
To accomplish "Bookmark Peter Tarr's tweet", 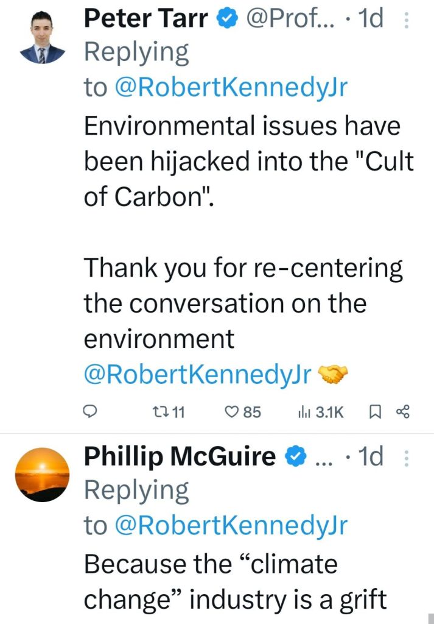I will coord(374,413).
